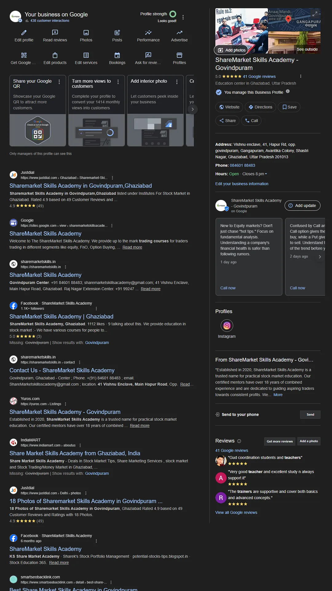Click the Add update button
The height and width of the screenshot is (591, 332).
[302, 206]
